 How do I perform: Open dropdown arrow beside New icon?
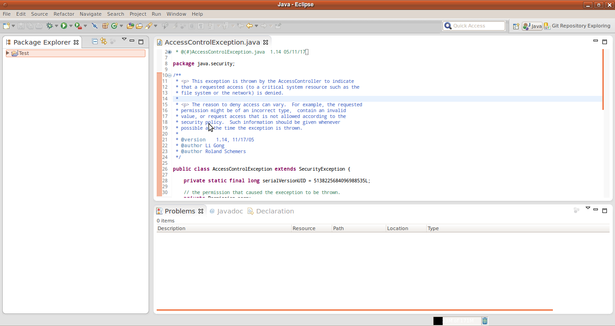13,26
